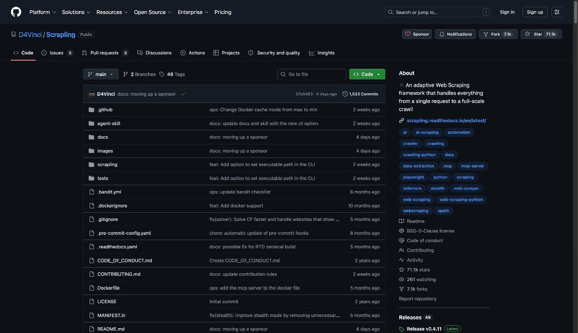Click the tag icon beside Release v0.4.11
This screenshot has width=578, height=333.
pyautogui.click(x=402, y=329)
